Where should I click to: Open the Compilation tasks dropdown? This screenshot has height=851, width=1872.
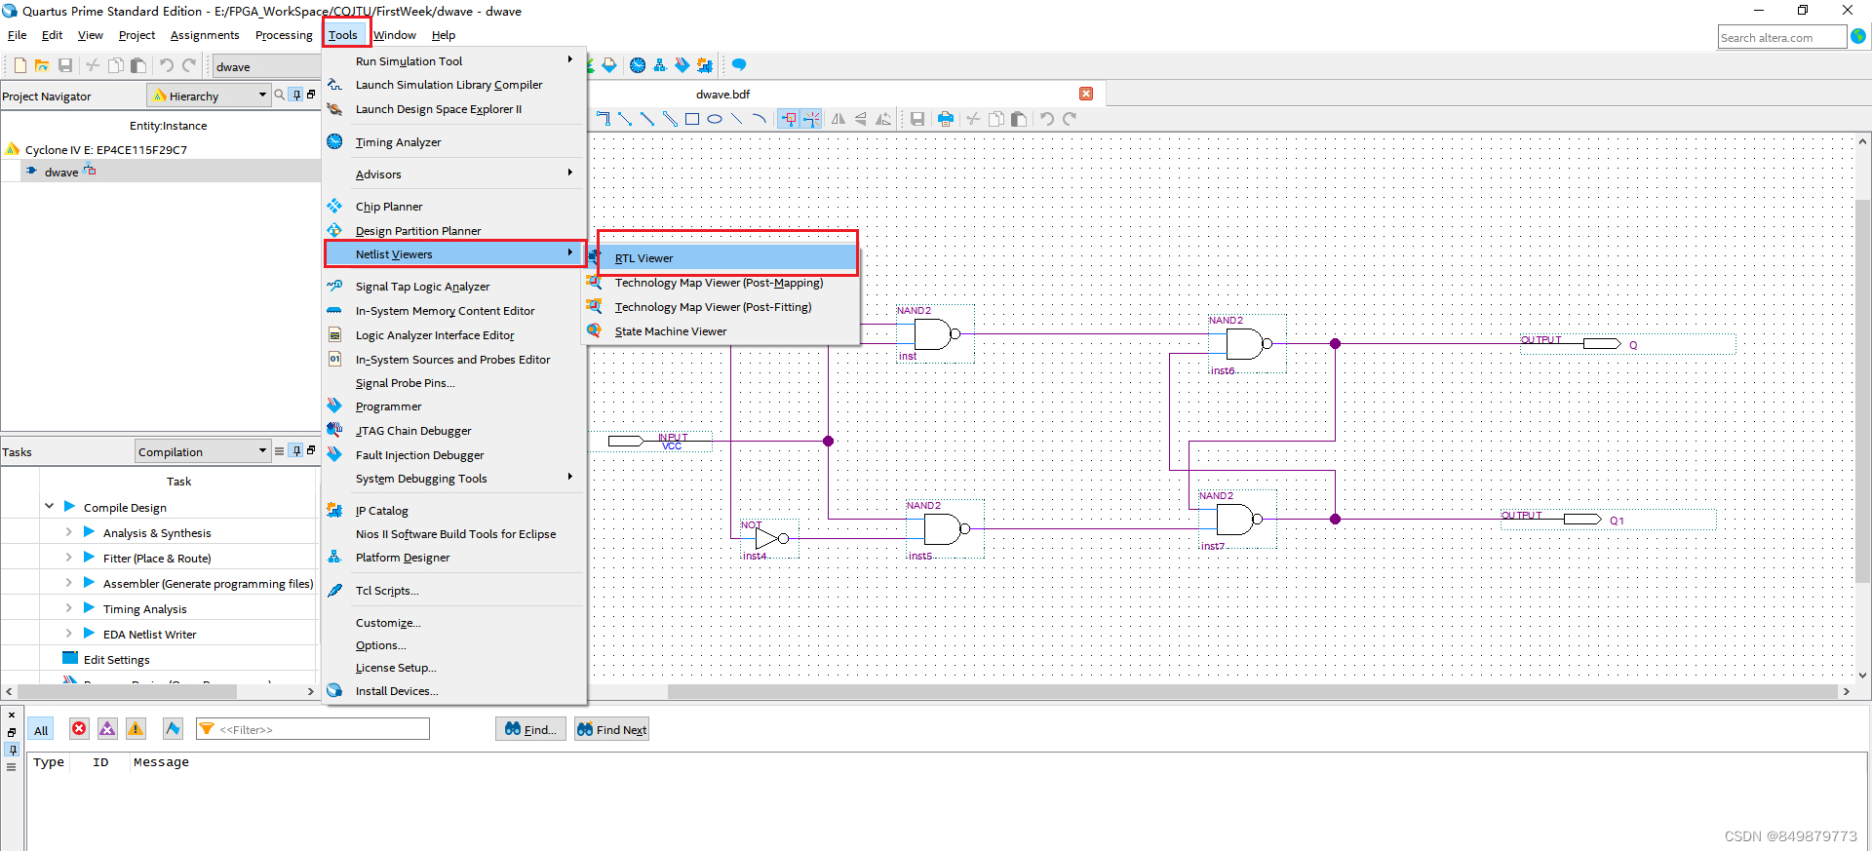(x=202, y=451)
